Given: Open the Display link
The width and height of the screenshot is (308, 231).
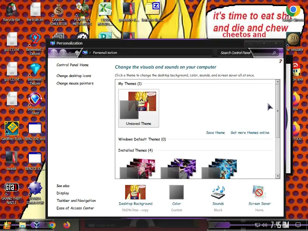Looking at the screenshot, I should click(x=63, y=193).
